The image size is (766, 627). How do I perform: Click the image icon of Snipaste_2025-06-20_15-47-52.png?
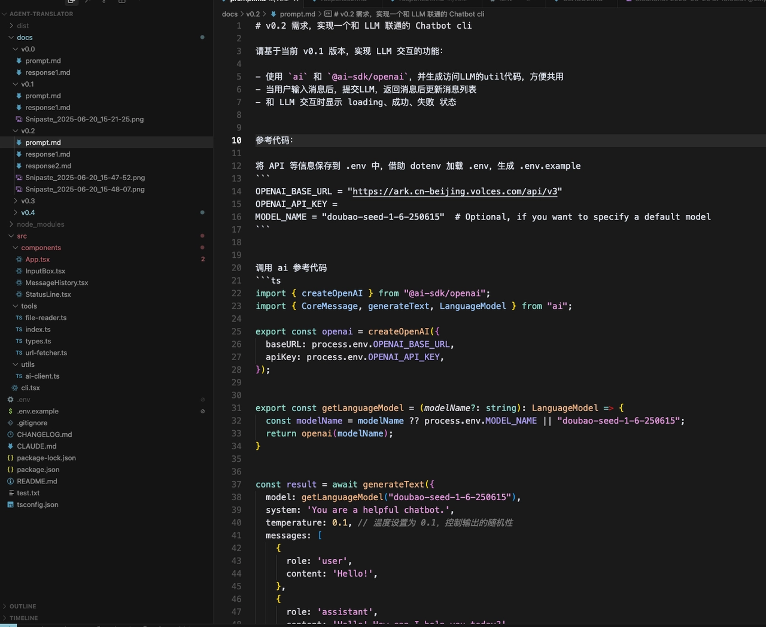pos(19,178)
